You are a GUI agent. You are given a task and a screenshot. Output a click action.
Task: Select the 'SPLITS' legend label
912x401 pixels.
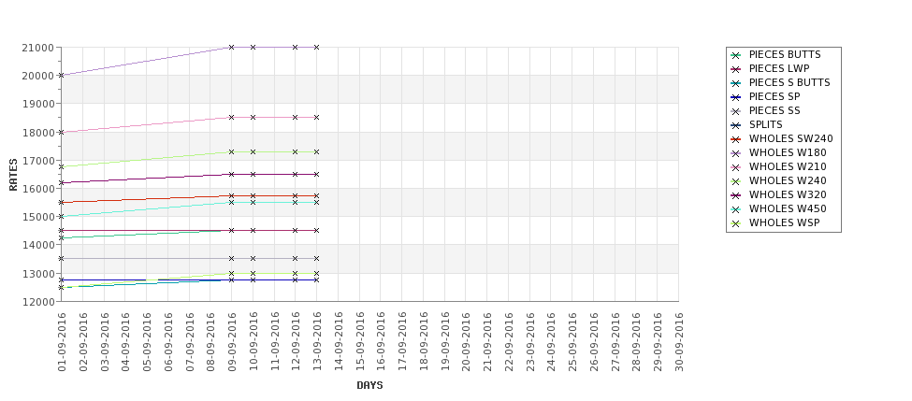[x=765, y=124]
